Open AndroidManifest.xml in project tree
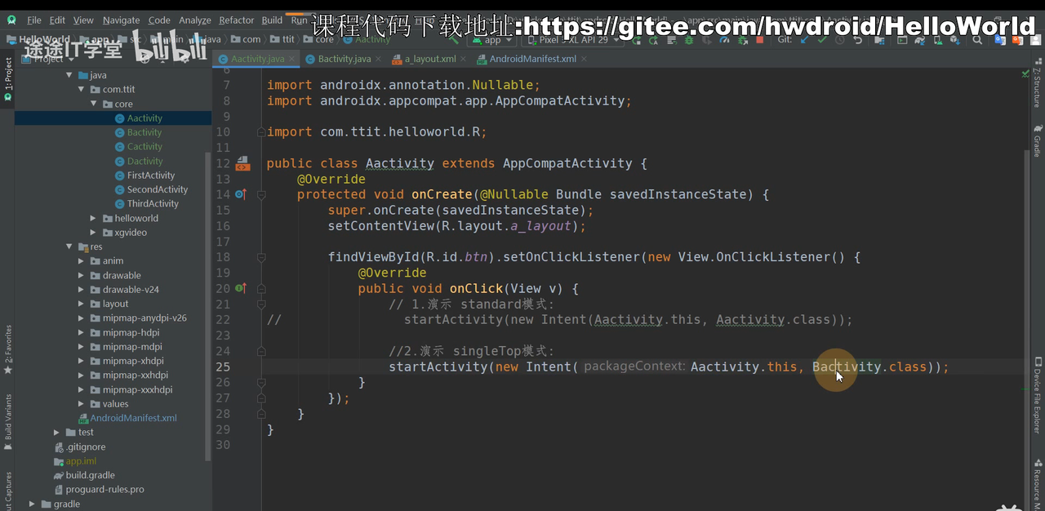 133,418
